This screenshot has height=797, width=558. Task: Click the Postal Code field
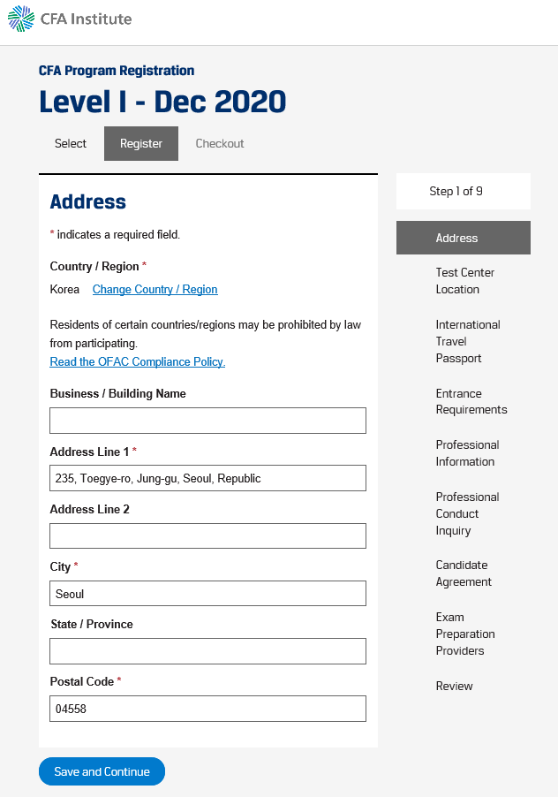pos(207,709)
